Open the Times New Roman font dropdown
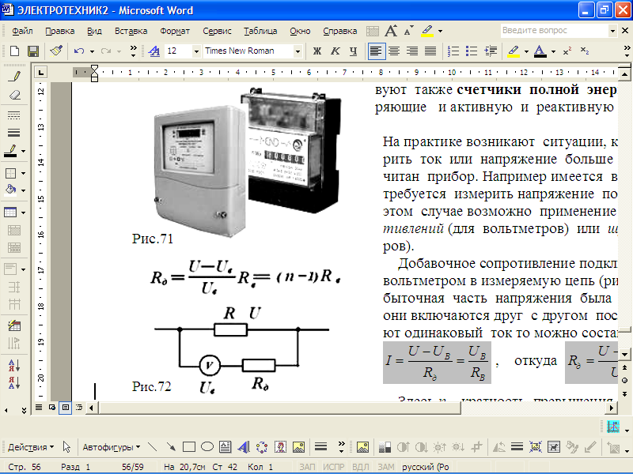This screenshot has height=474, width=633. pos(298,51)
